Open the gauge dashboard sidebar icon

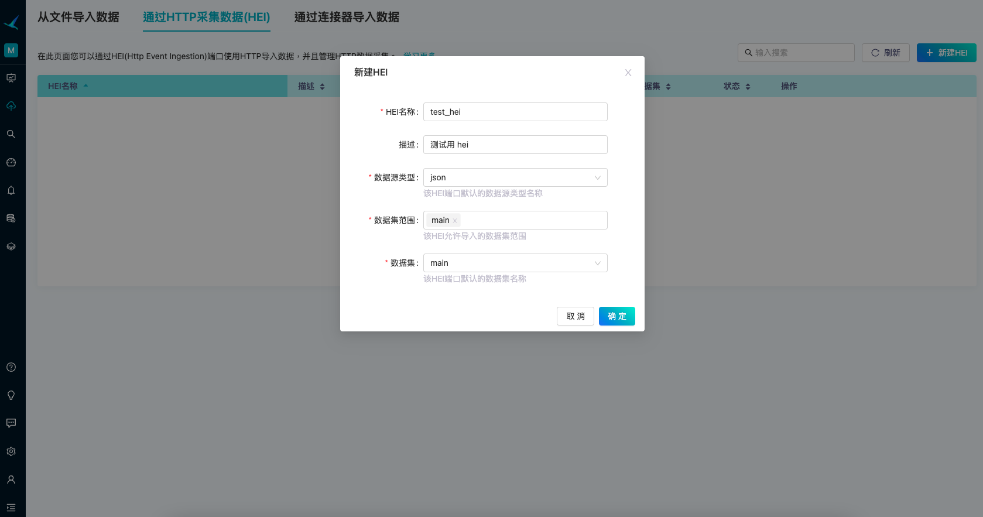pos(11,162)
